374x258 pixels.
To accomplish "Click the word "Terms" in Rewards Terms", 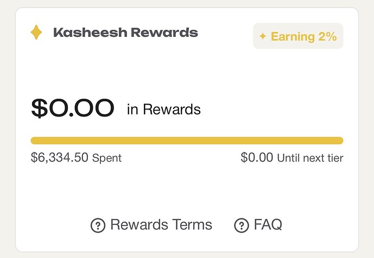I will point(192,224).
